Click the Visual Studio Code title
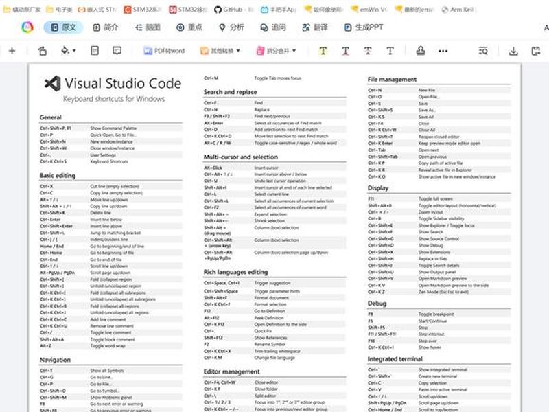Image resolution: width=549 pixels, height=412 pixels. pyautogui.click(x=124, y=83)
